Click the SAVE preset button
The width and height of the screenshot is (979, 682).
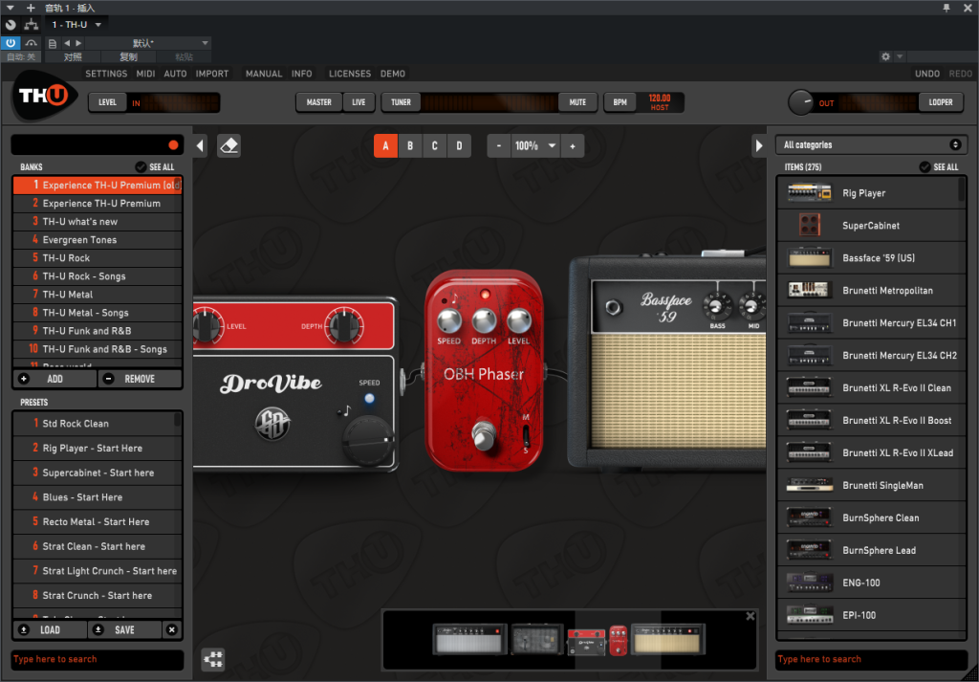pyautogui.click(x=125, y=629)
